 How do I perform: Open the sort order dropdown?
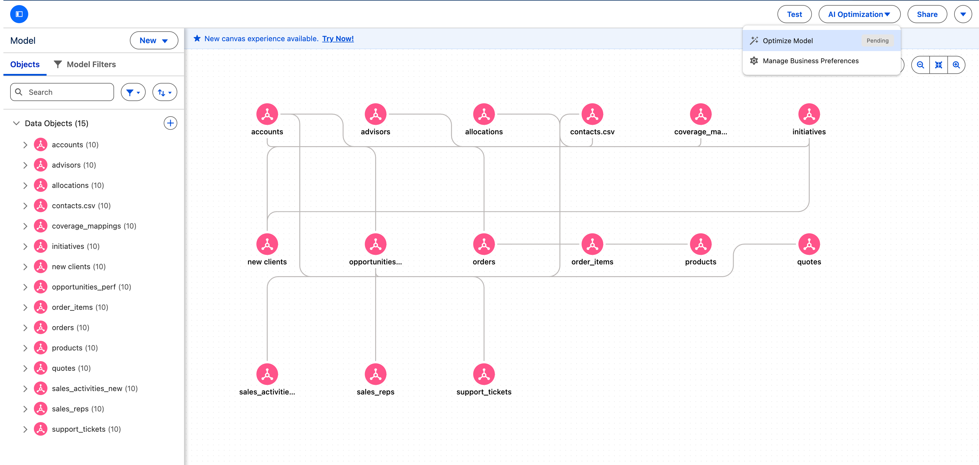tap(165, 92)
